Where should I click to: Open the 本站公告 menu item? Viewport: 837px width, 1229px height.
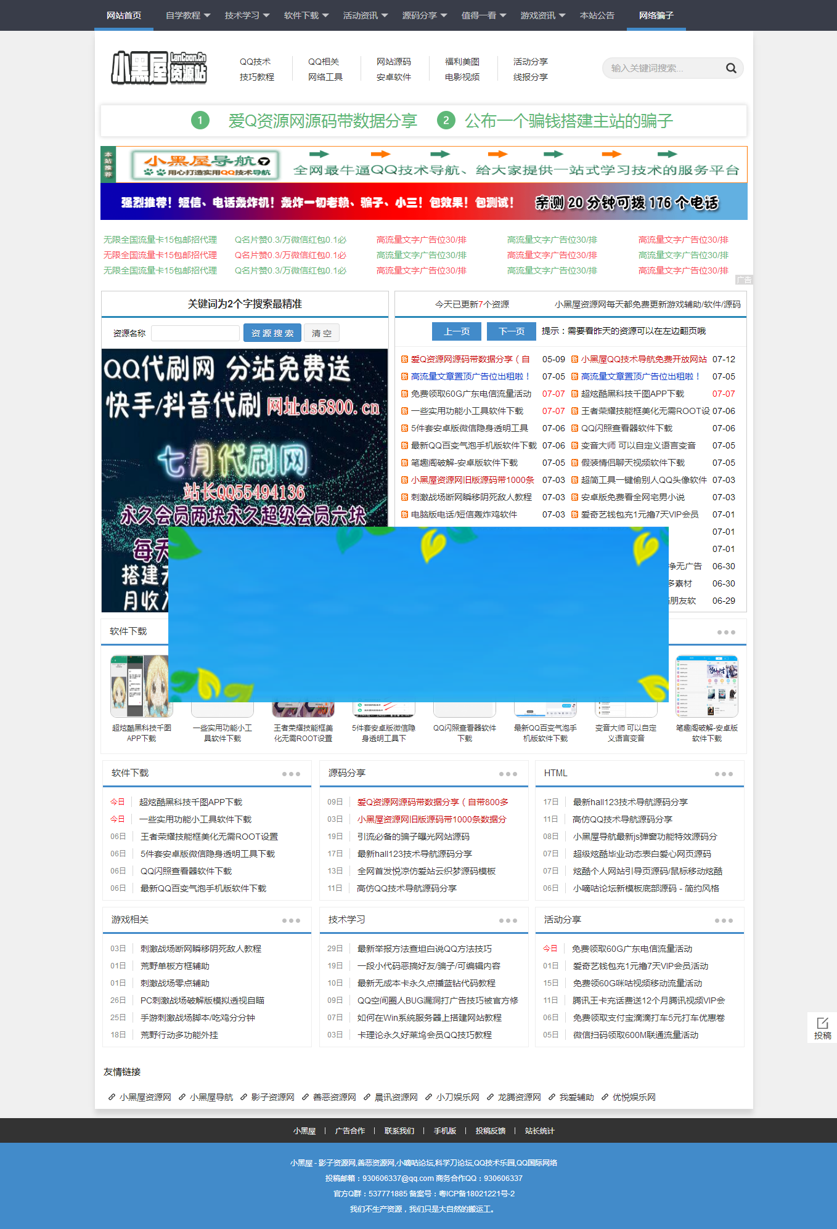point(597,15)
